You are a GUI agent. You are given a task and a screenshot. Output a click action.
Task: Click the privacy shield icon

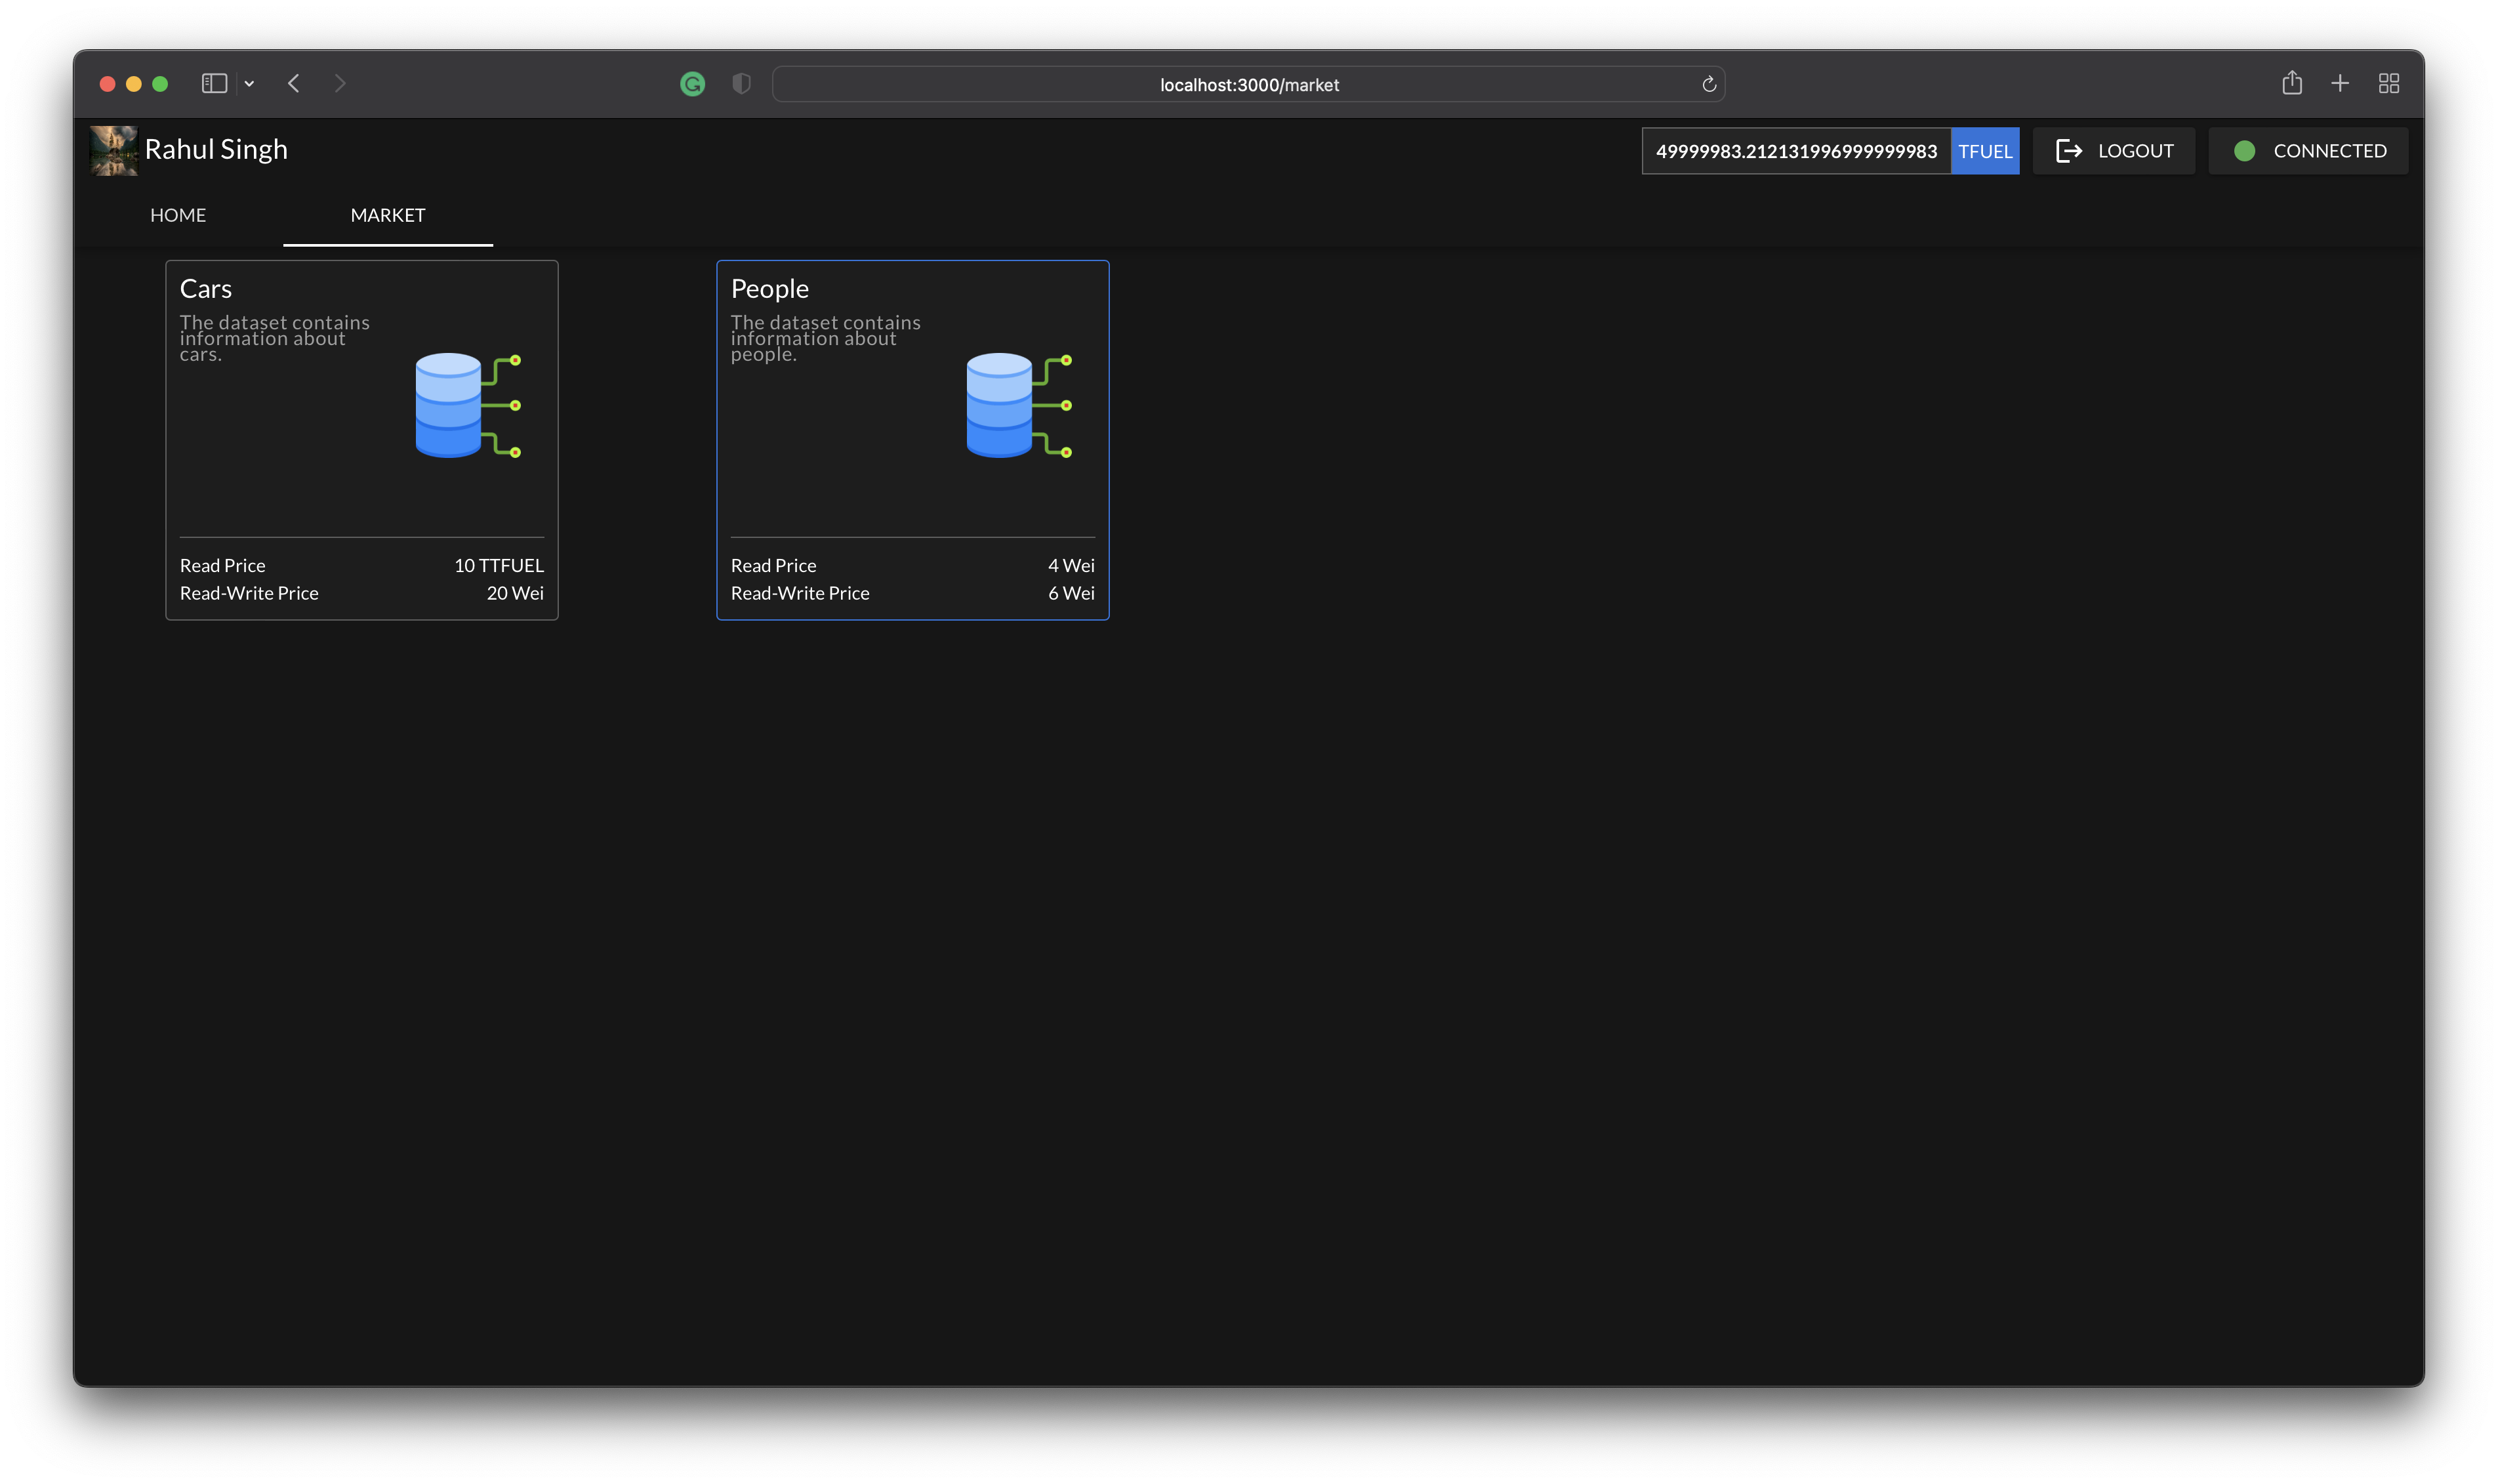tap(741, 84)
